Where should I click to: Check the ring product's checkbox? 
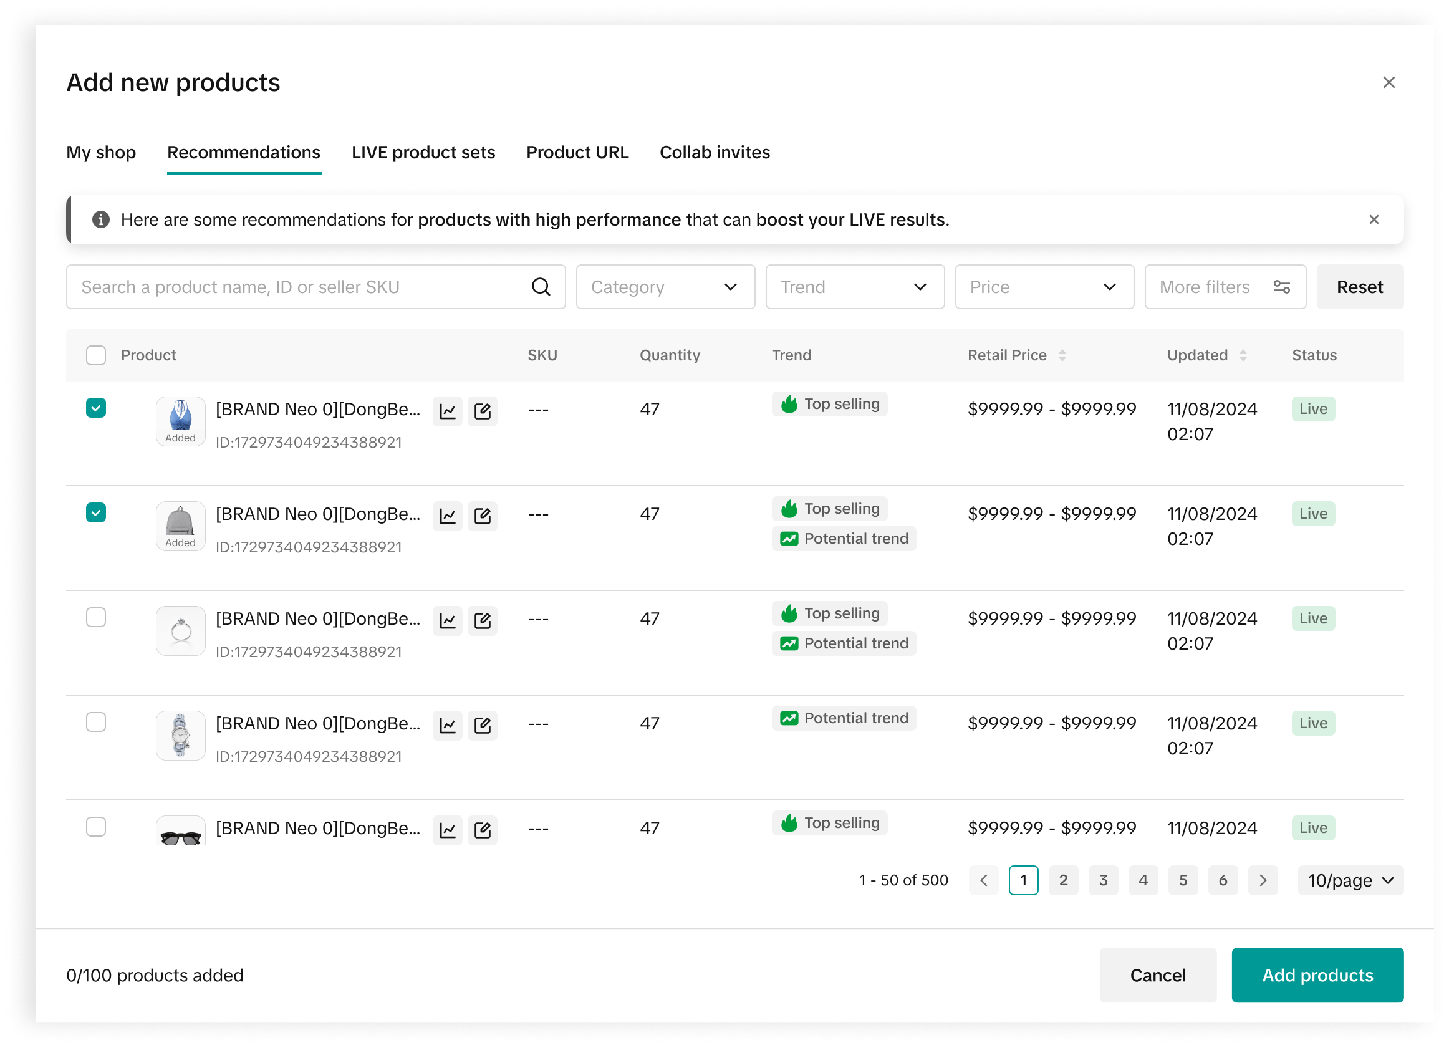click(96, 617)
